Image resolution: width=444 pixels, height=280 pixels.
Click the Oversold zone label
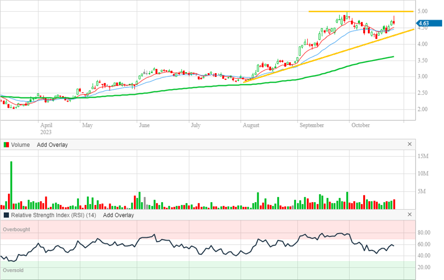click(13, 271)
